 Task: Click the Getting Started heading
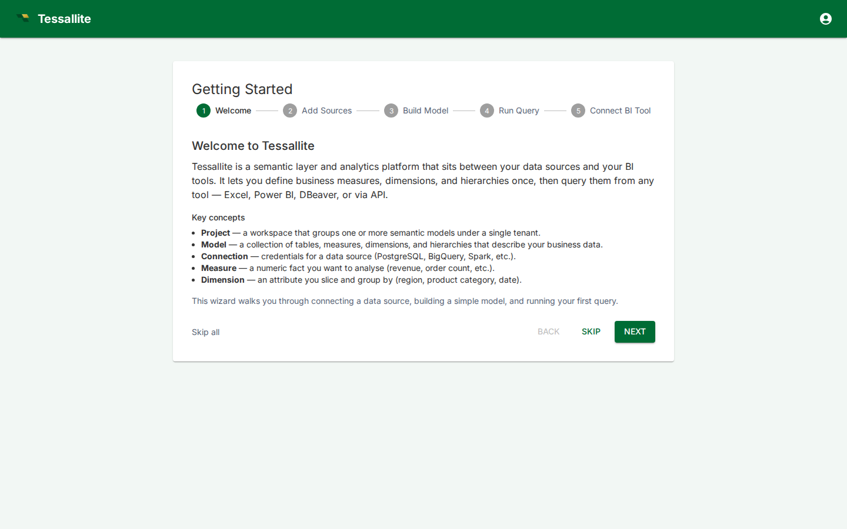pos(242,89)
